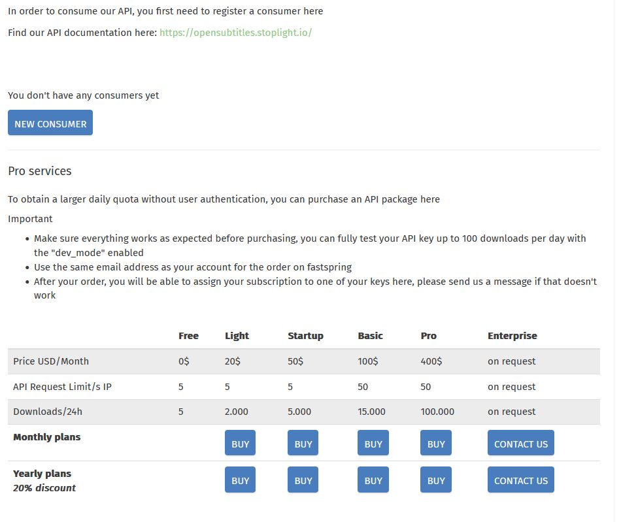This screenshot has width=621, height=522.
Task: Buy the Light monthly plan
Action: coord(240,444)
